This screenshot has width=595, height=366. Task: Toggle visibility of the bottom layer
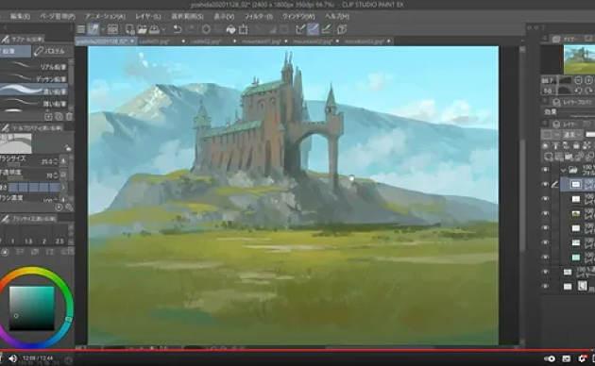coord(545,287)
